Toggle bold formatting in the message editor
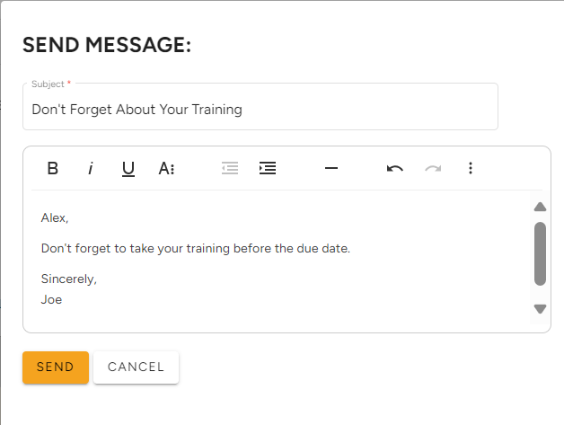 pos(53,168)
